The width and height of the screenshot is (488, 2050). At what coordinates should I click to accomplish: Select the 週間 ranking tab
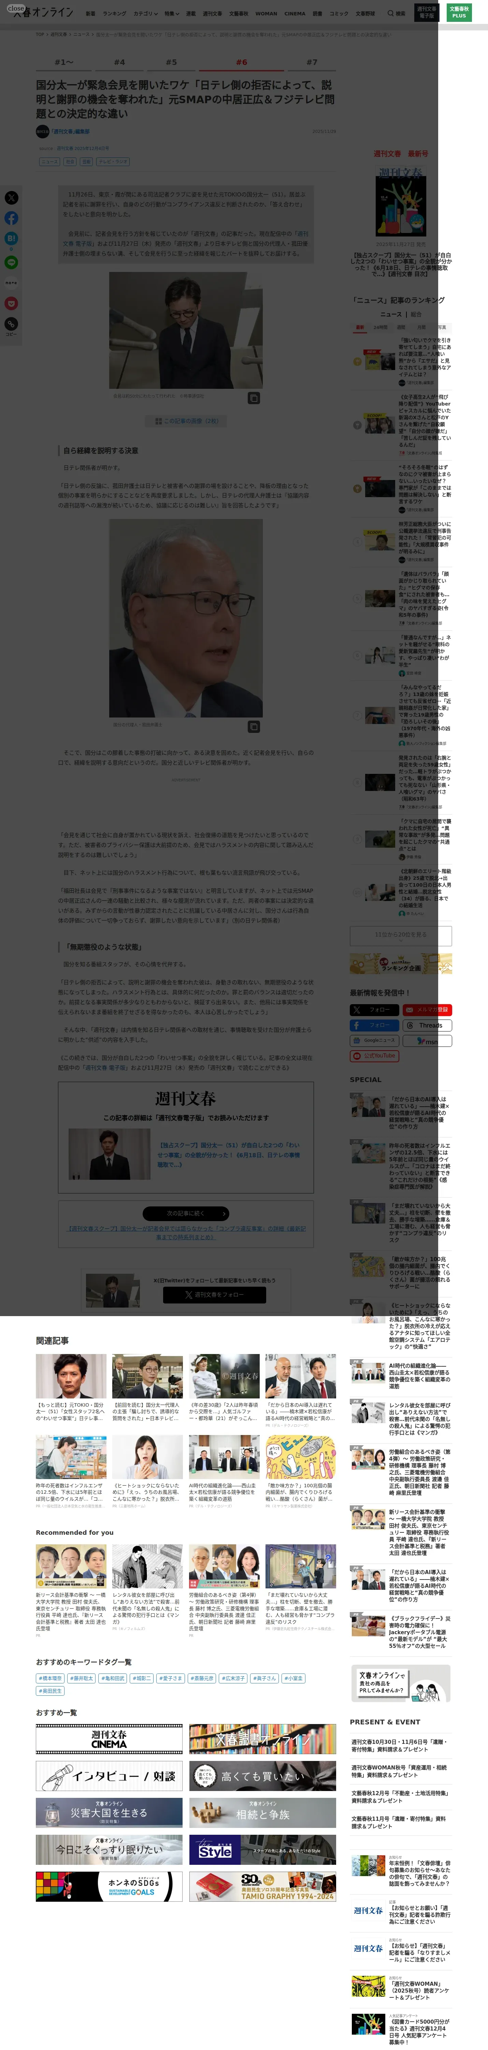(401, 327)
